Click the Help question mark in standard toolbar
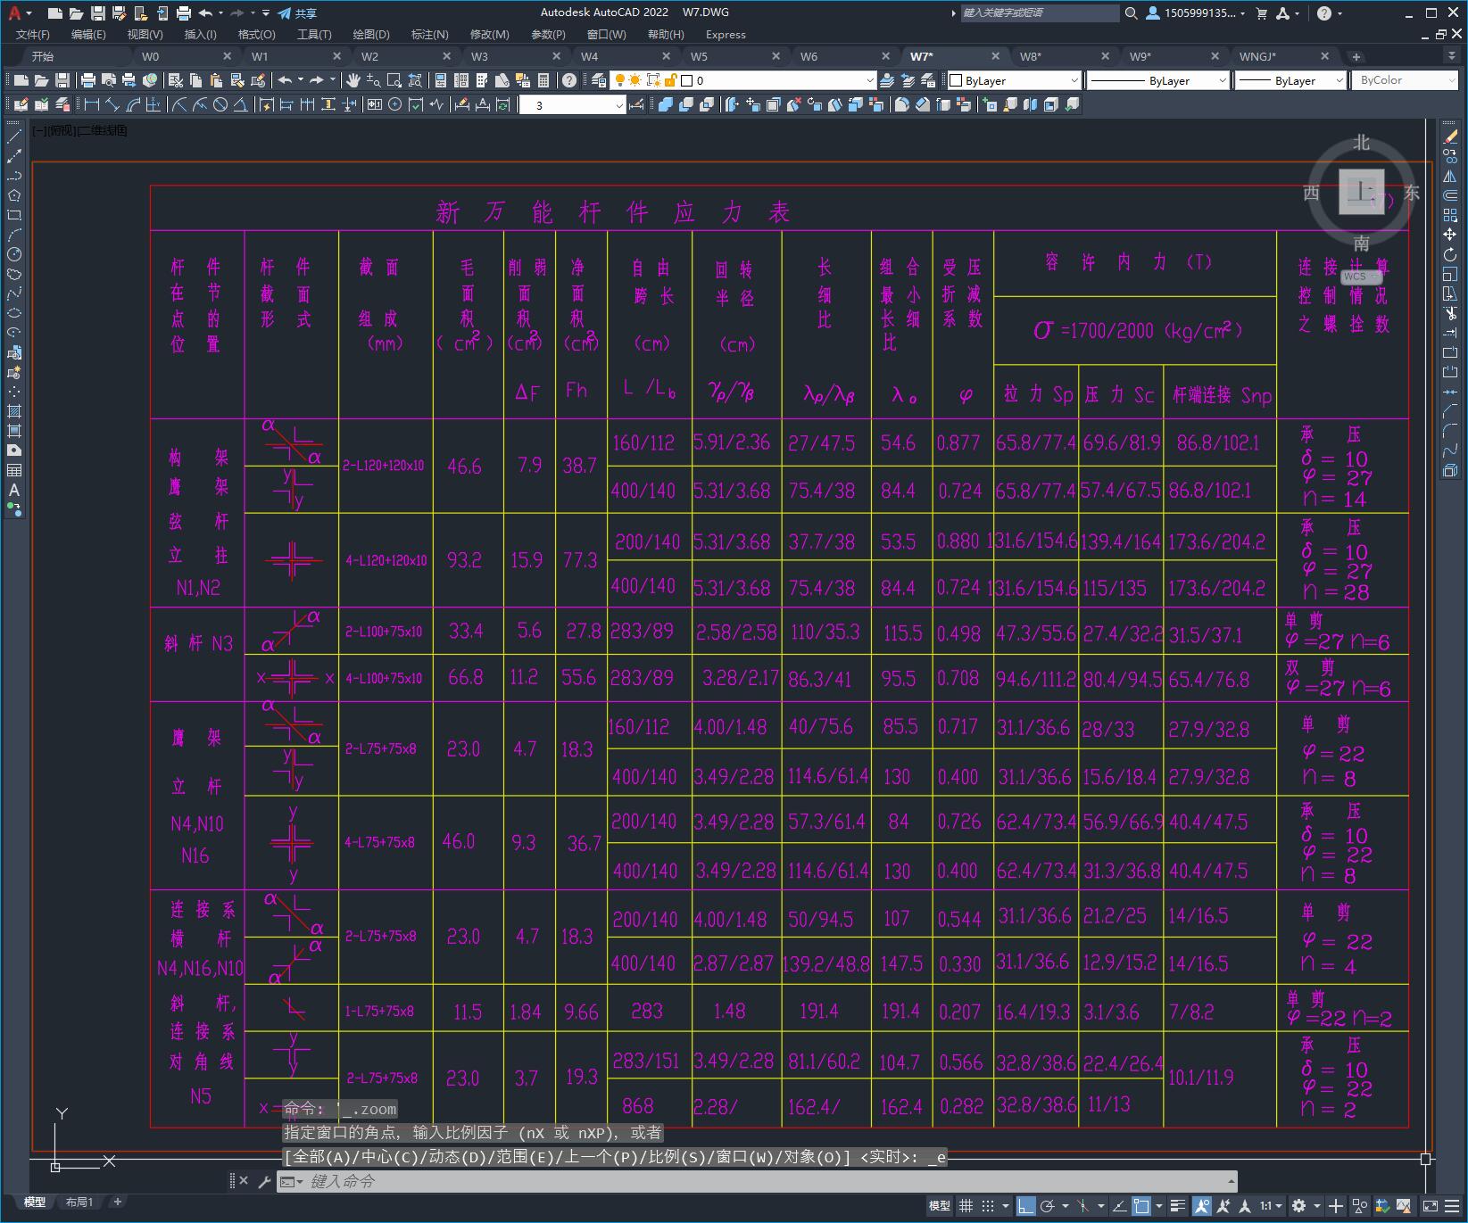 click(569, 80)
